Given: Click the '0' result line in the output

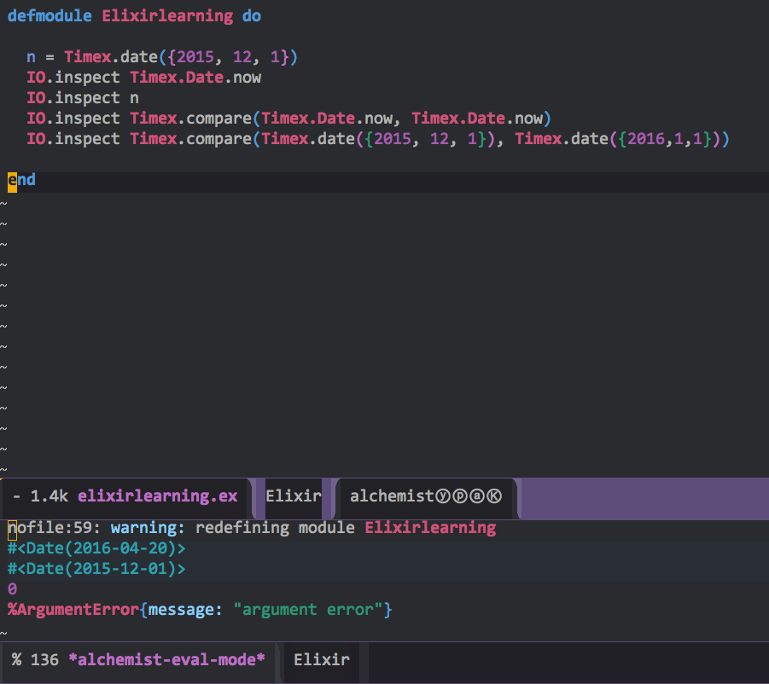Looking at the screenshot, I should (12, 589).
